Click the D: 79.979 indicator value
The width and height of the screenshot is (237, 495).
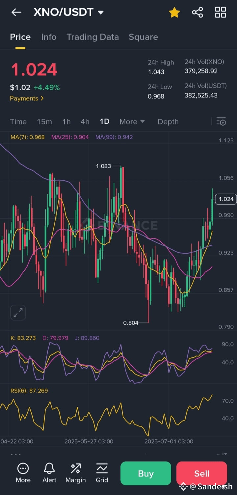pos(55,338)
